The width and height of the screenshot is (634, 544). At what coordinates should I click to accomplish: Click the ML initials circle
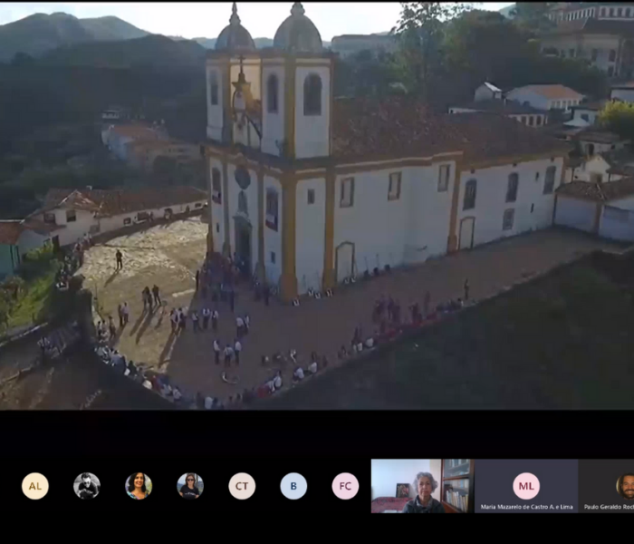point(525,485)
